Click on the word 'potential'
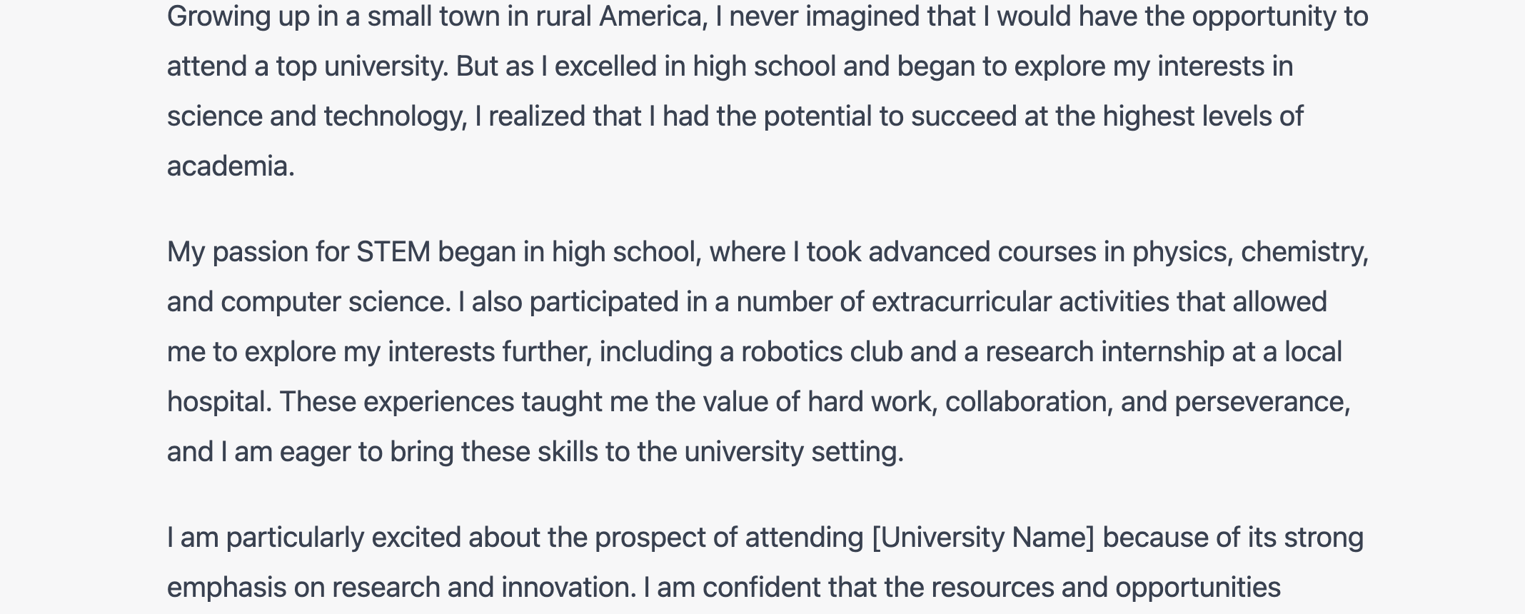Viewport: 1525px width, 614px height. click(x=817, y=116)
